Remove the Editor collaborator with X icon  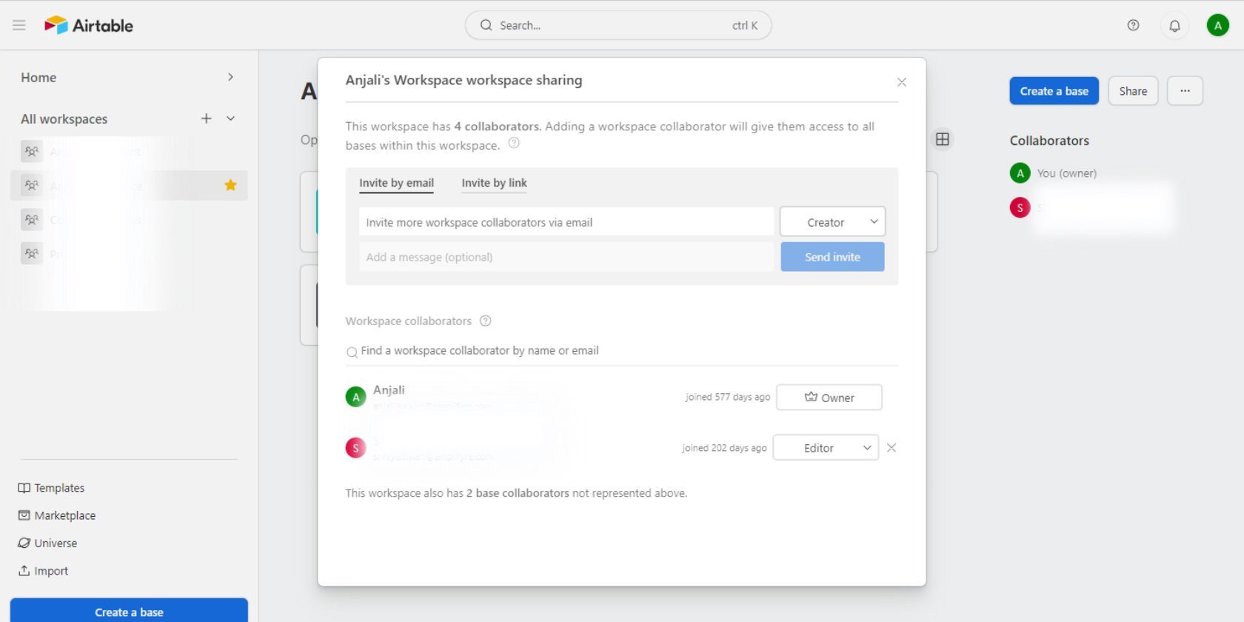pyautogui.click(x=892, y=448)
